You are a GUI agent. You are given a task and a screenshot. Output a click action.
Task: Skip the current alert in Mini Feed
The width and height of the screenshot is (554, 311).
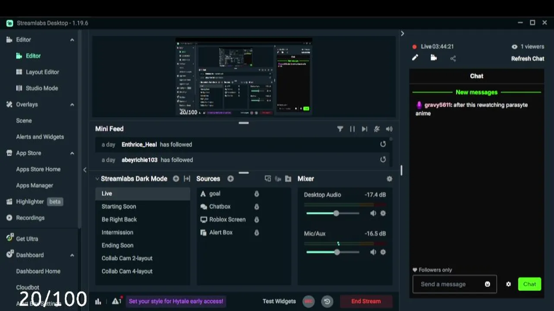pos(365,129)
